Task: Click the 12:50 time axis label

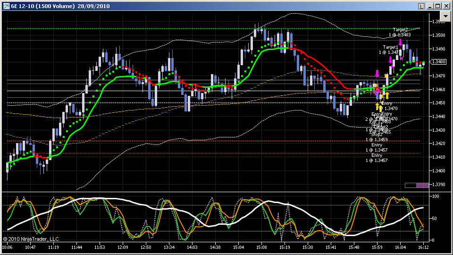Action: coord(146,247)
